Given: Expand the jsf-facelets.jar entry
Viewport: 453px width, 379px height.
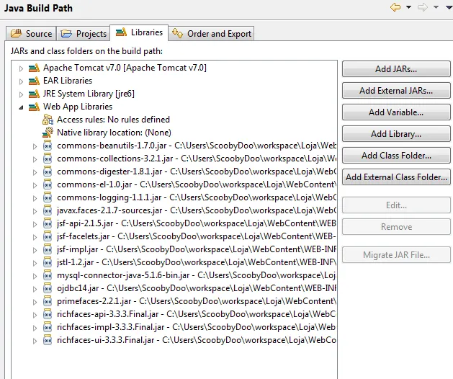Looking at the screenshot, I should (x=35, y=237).
